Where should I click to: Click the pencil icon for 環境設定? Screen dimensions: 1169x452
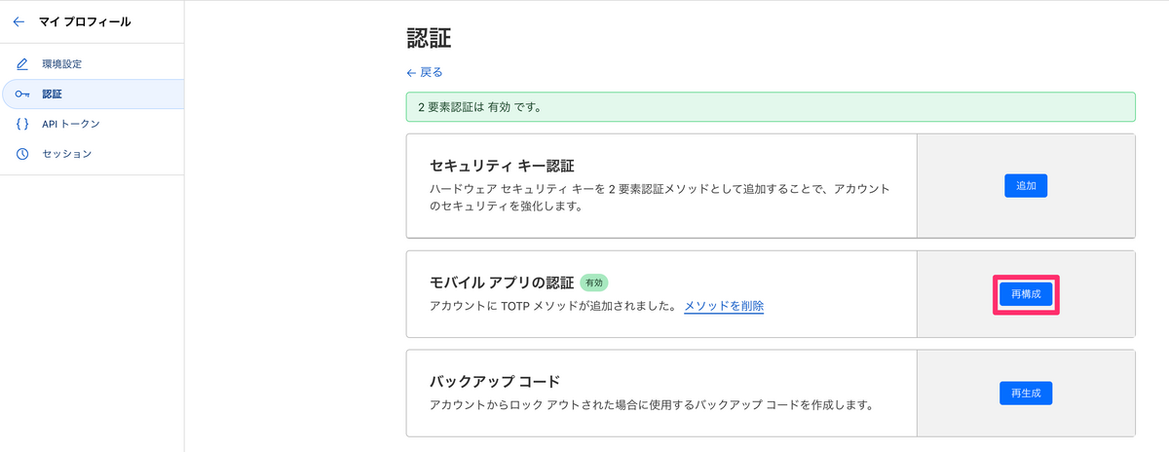[x=21, y=64]
